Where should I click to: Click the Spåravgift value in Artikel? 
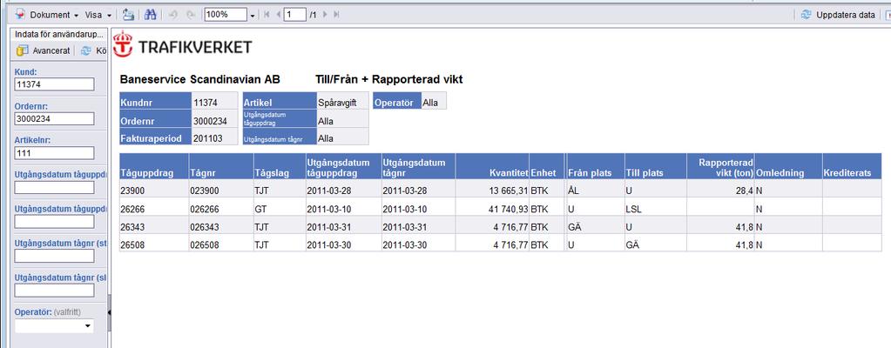point(342,103)
